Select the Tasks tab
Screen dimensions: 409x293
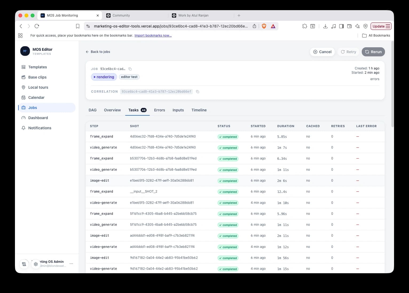tap(137, 110)
